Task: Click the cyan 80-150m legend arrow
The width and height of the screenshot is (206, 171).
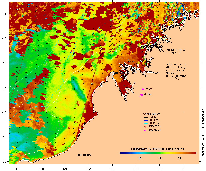Action: (146, 124)
